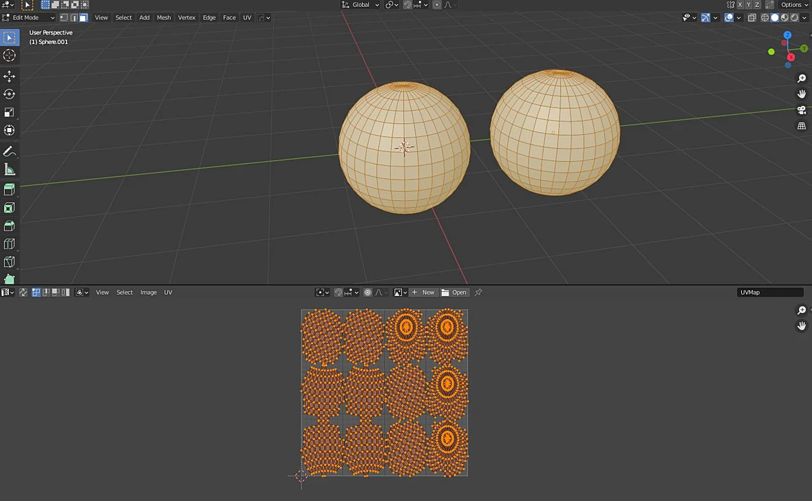Toggle camera view in the viewport
Image resolution: width=812 pixels, height=501 pixels.
click(x=802, y=110)
